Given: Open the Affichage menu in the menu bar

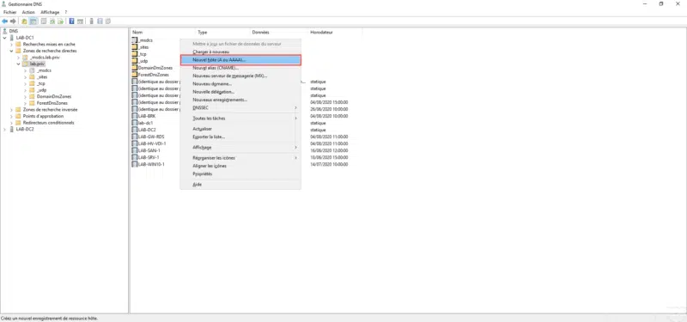Looking at the screenshot, I should point(50,12).
